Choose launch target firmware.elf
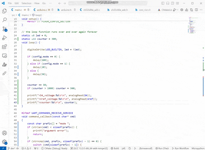The image size is (205, 150). [x=146, y=148]
